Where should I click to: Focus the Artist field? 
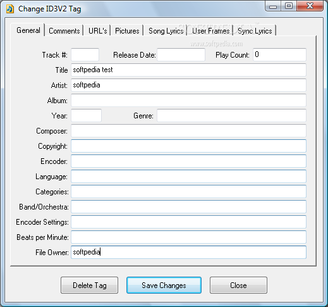[x=188, y=85]
